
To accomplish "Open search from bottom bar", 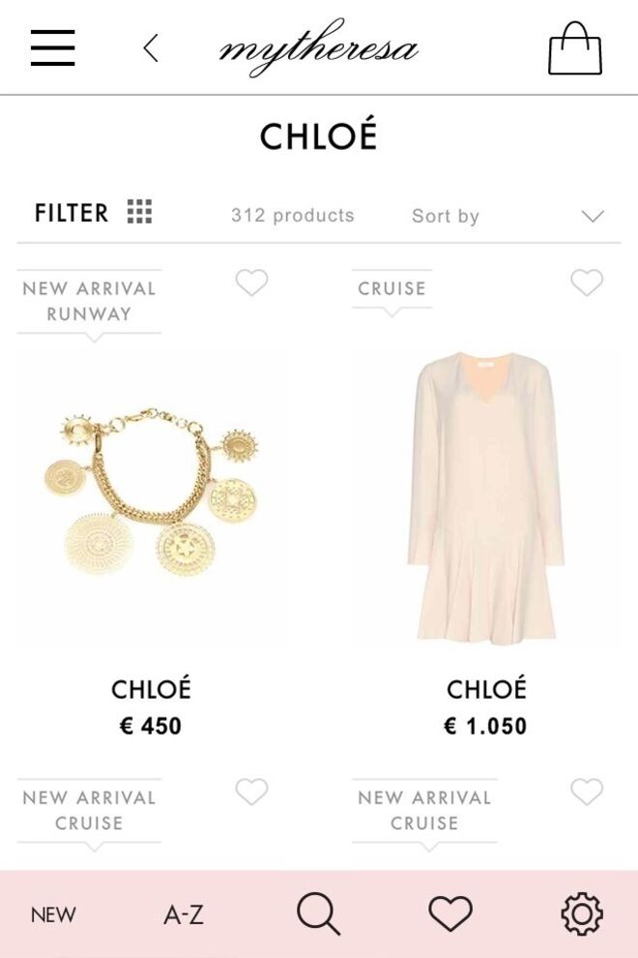I will [x=318, y=913].
